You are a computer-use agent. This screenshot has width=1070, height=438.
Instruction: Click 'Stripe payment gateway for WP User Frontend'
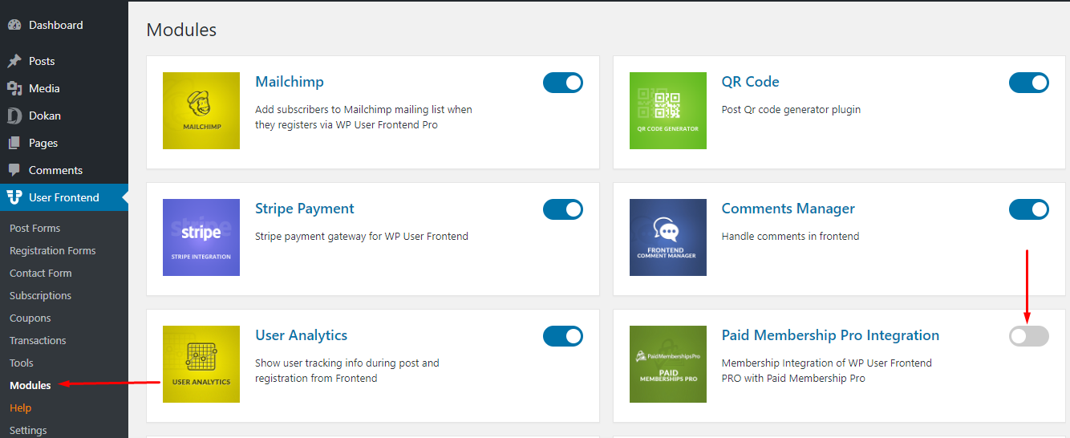(x=362, y=237)
